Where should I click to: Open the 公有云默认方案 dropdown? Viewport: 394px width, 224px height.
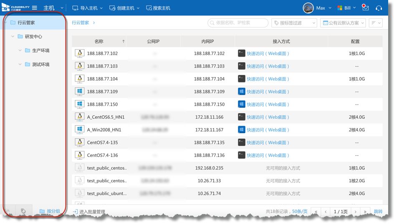pos(343,23)
